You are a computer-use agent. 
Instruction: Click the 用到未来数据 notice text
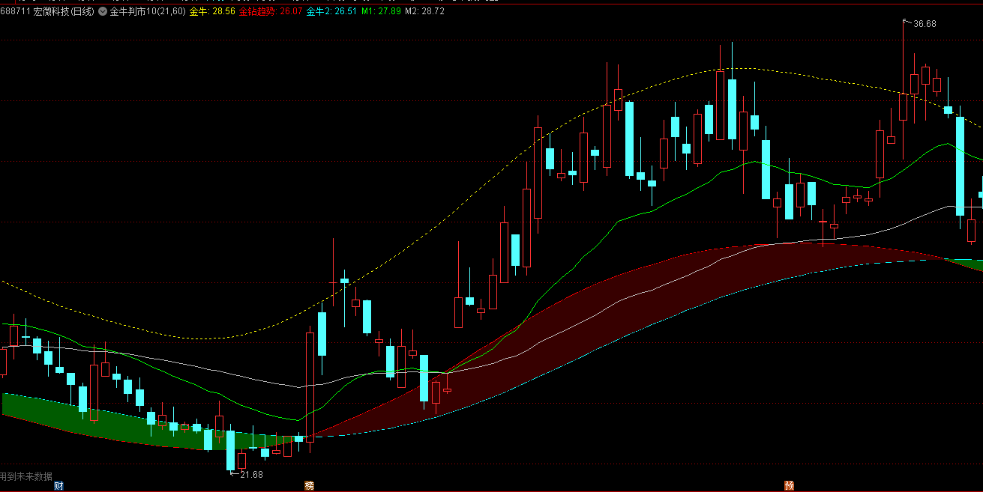pos(27,476)
